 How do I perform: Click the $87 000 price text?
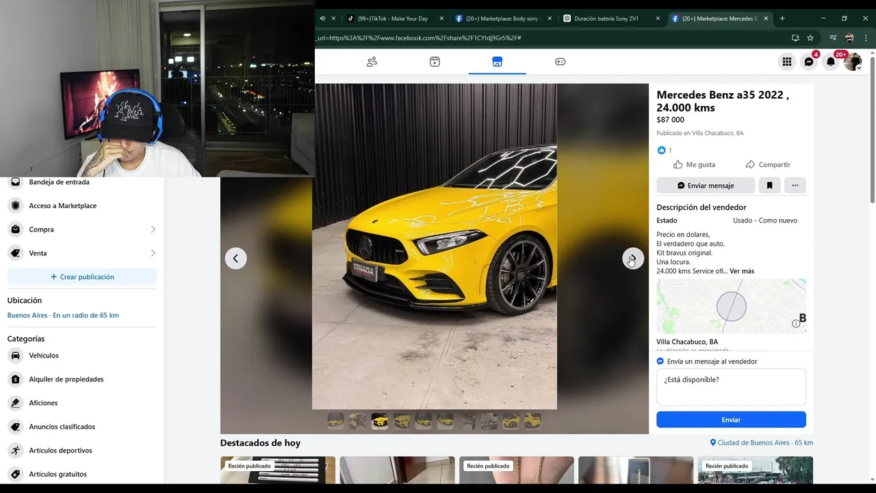[670, 120]
